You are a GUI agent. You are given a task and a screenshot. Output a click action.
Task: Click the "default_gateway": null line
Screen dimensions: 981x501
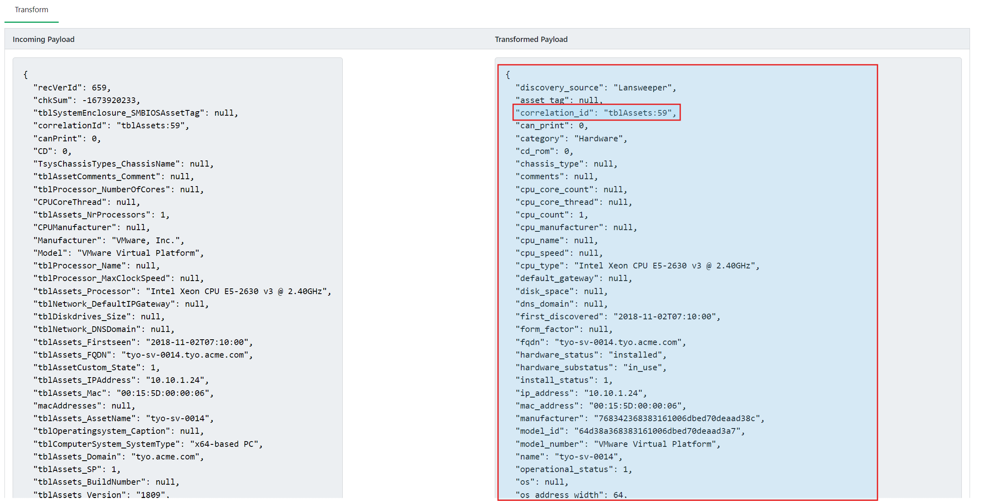[574, 278]
